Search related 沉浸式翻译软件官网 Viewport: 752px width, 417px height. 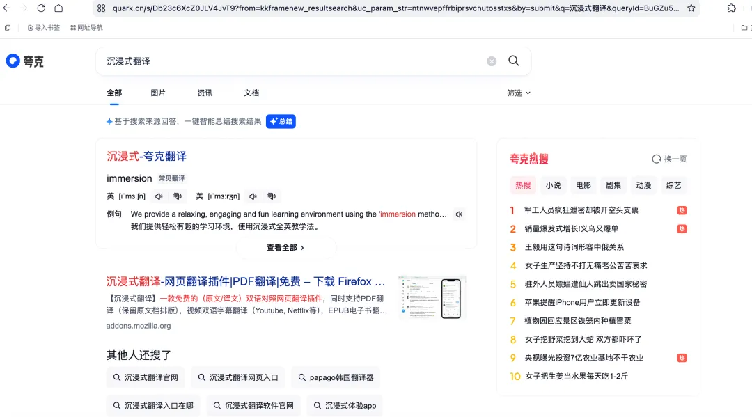click(253, 406)
